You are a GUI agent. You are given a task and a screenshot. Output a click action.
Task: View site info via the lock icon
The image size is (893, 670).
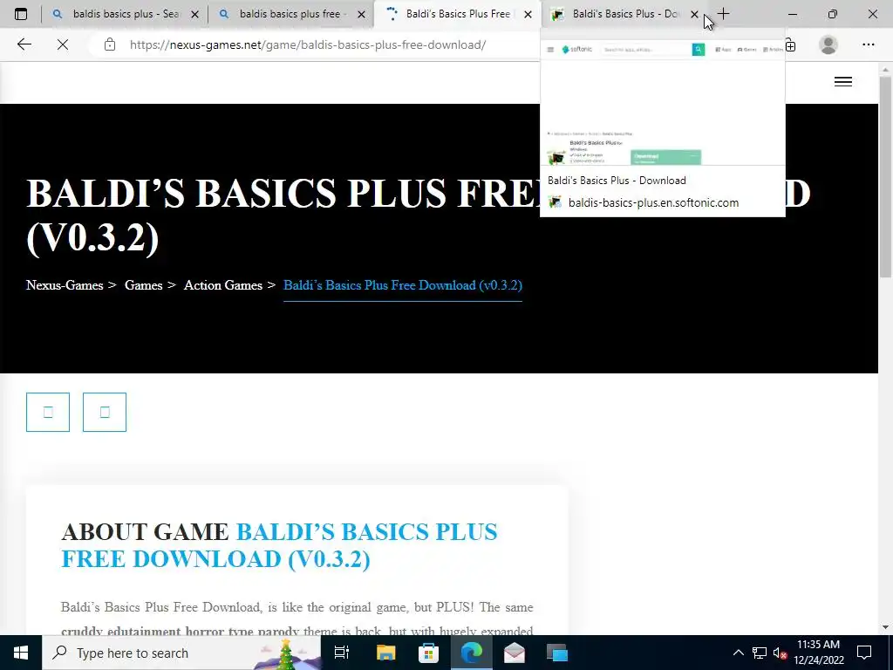(110, 44)
